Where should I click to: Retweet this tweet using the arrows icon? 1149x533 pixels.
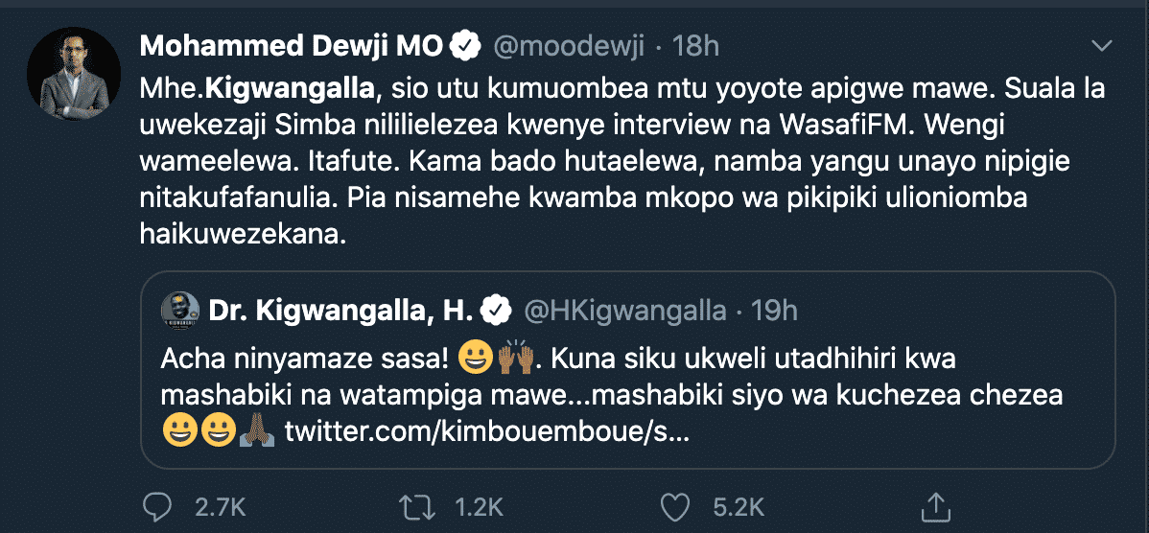(412, 506)
